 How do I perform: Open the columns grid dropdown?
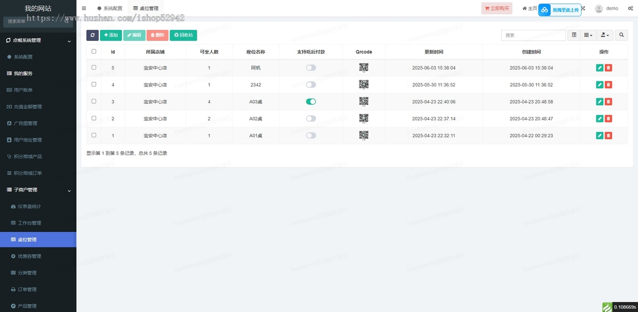(x=588, y=35)
